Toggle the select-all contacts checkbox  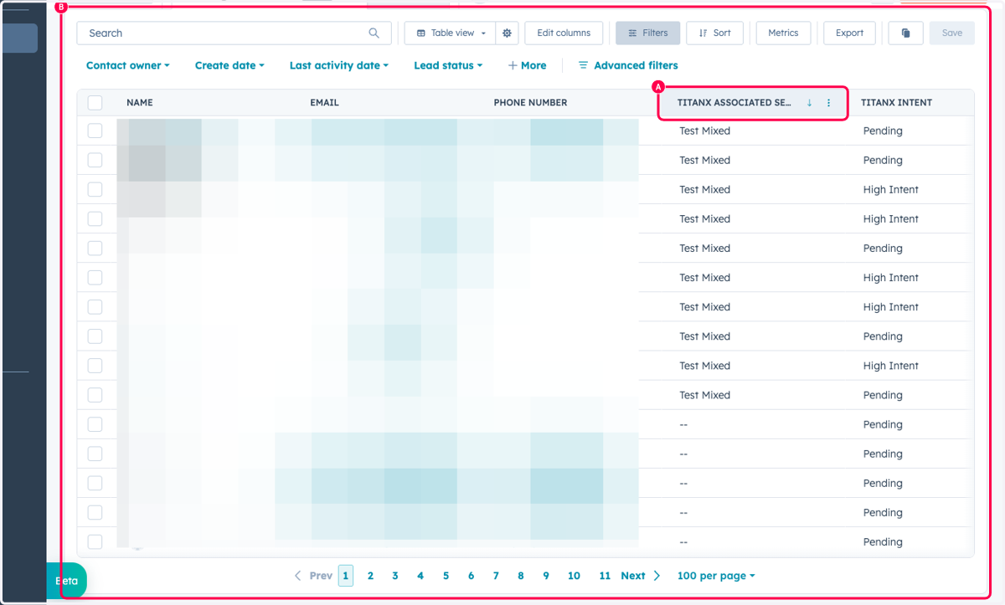point(95,102)
